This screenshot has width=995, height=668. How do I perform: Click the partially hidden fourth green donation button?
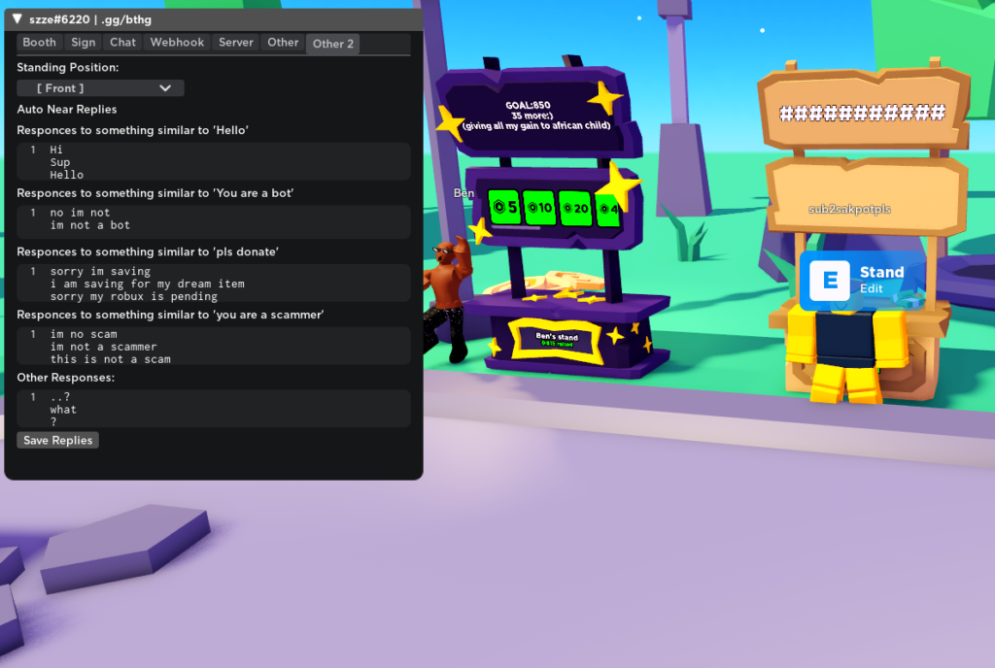click(607, 209)
